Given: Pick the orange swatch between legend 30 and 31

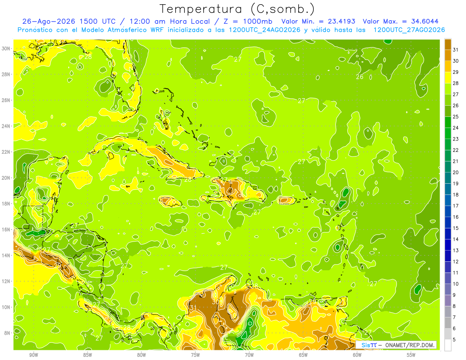Looking at the screenshot, I should (448, 55).
